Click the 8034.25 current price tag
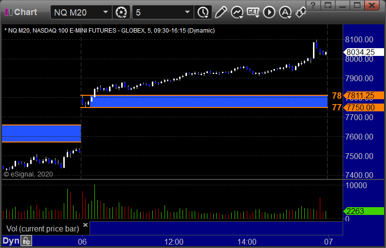The image size is (386, 248). 364,52
